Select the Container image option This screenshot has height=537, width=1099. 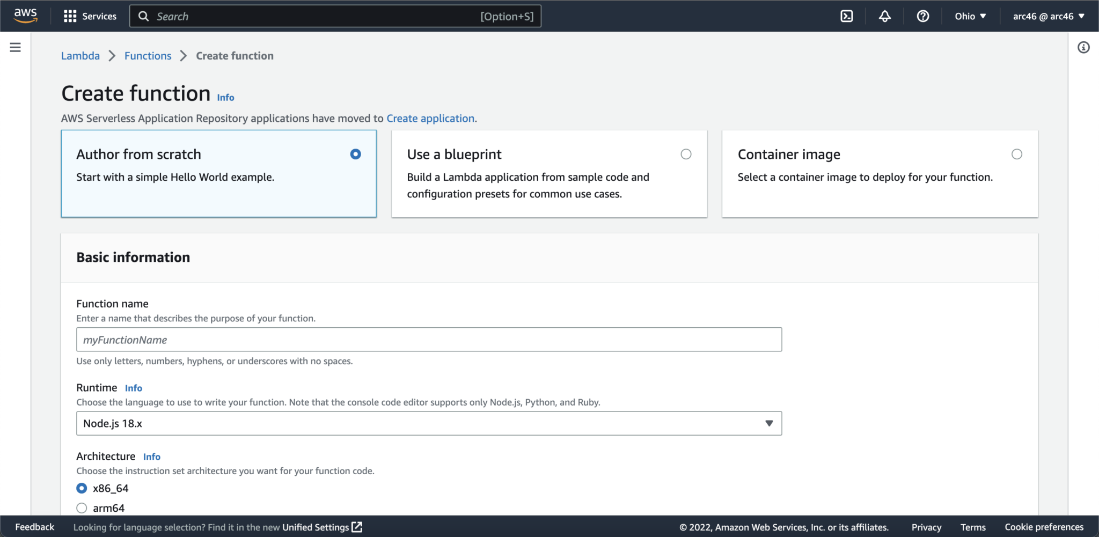1017,154
